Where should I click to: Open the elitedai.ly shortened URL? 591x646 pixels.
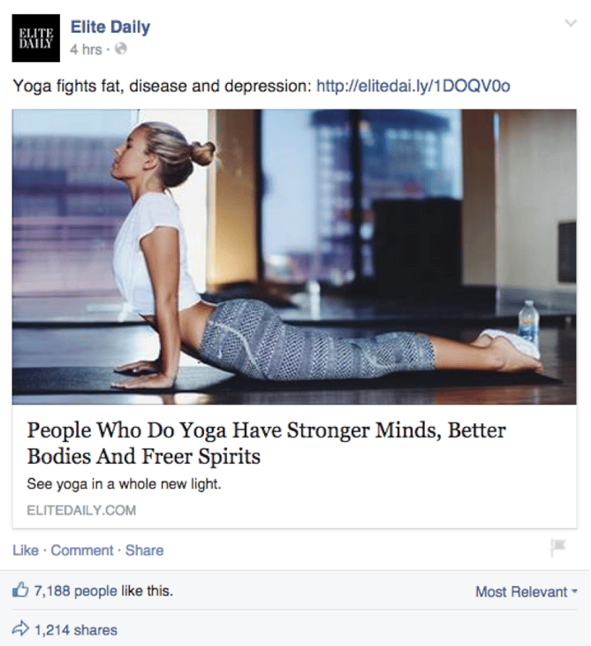413,86
